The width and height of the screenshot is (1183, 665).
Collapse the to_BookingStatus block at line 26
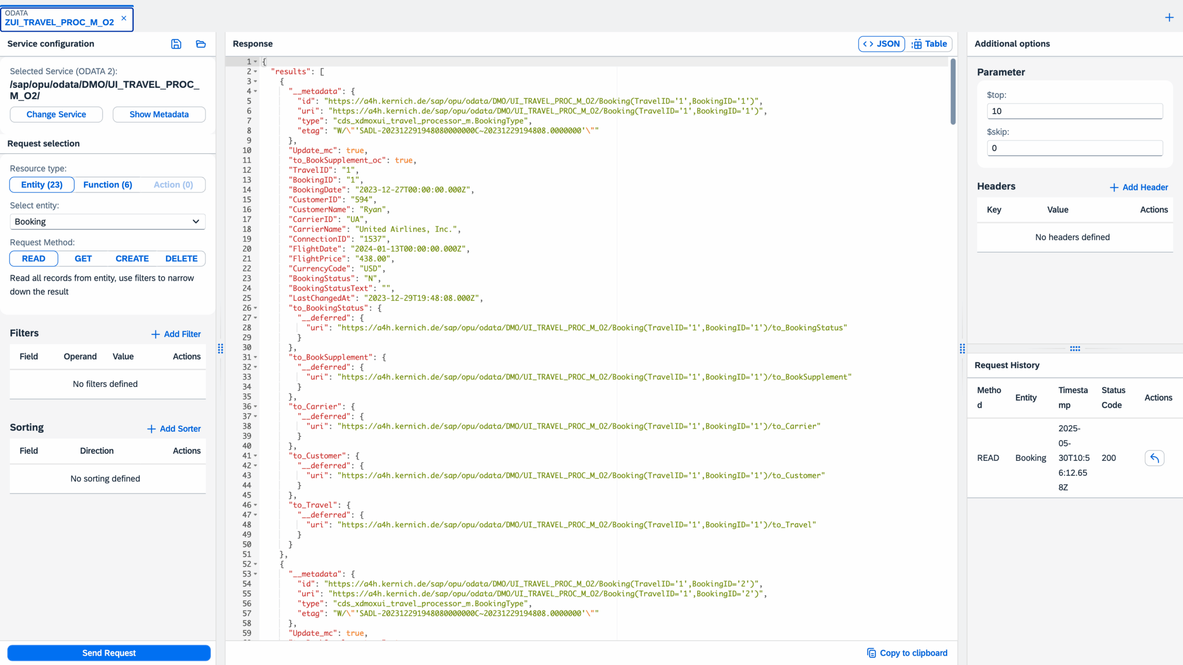point(256,308)
